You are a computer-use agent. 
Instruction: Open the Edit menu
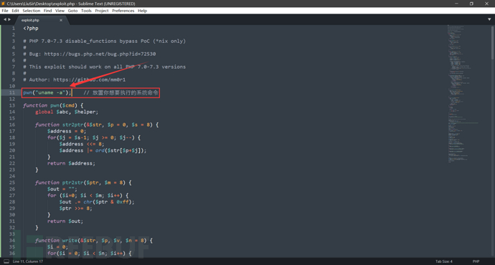point(15,11)
